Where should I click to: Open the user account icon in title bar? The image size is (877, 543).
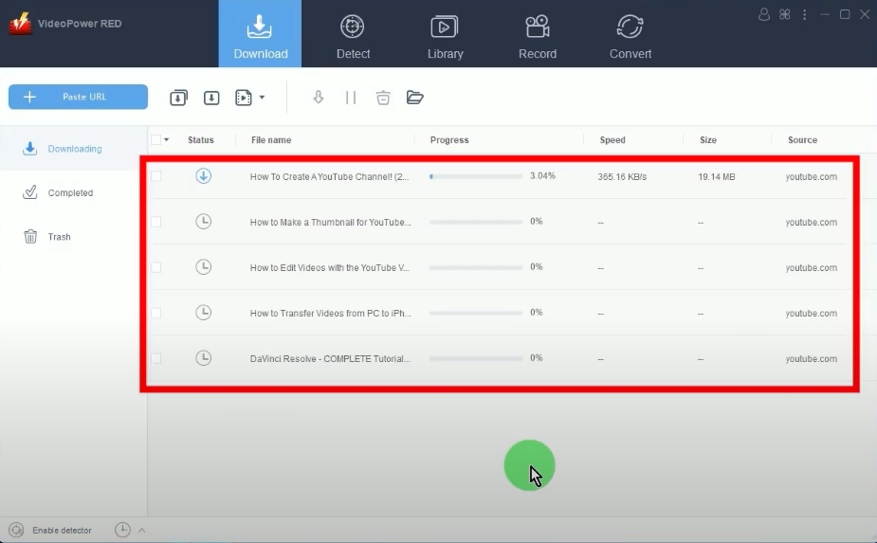tap(764, 14)
